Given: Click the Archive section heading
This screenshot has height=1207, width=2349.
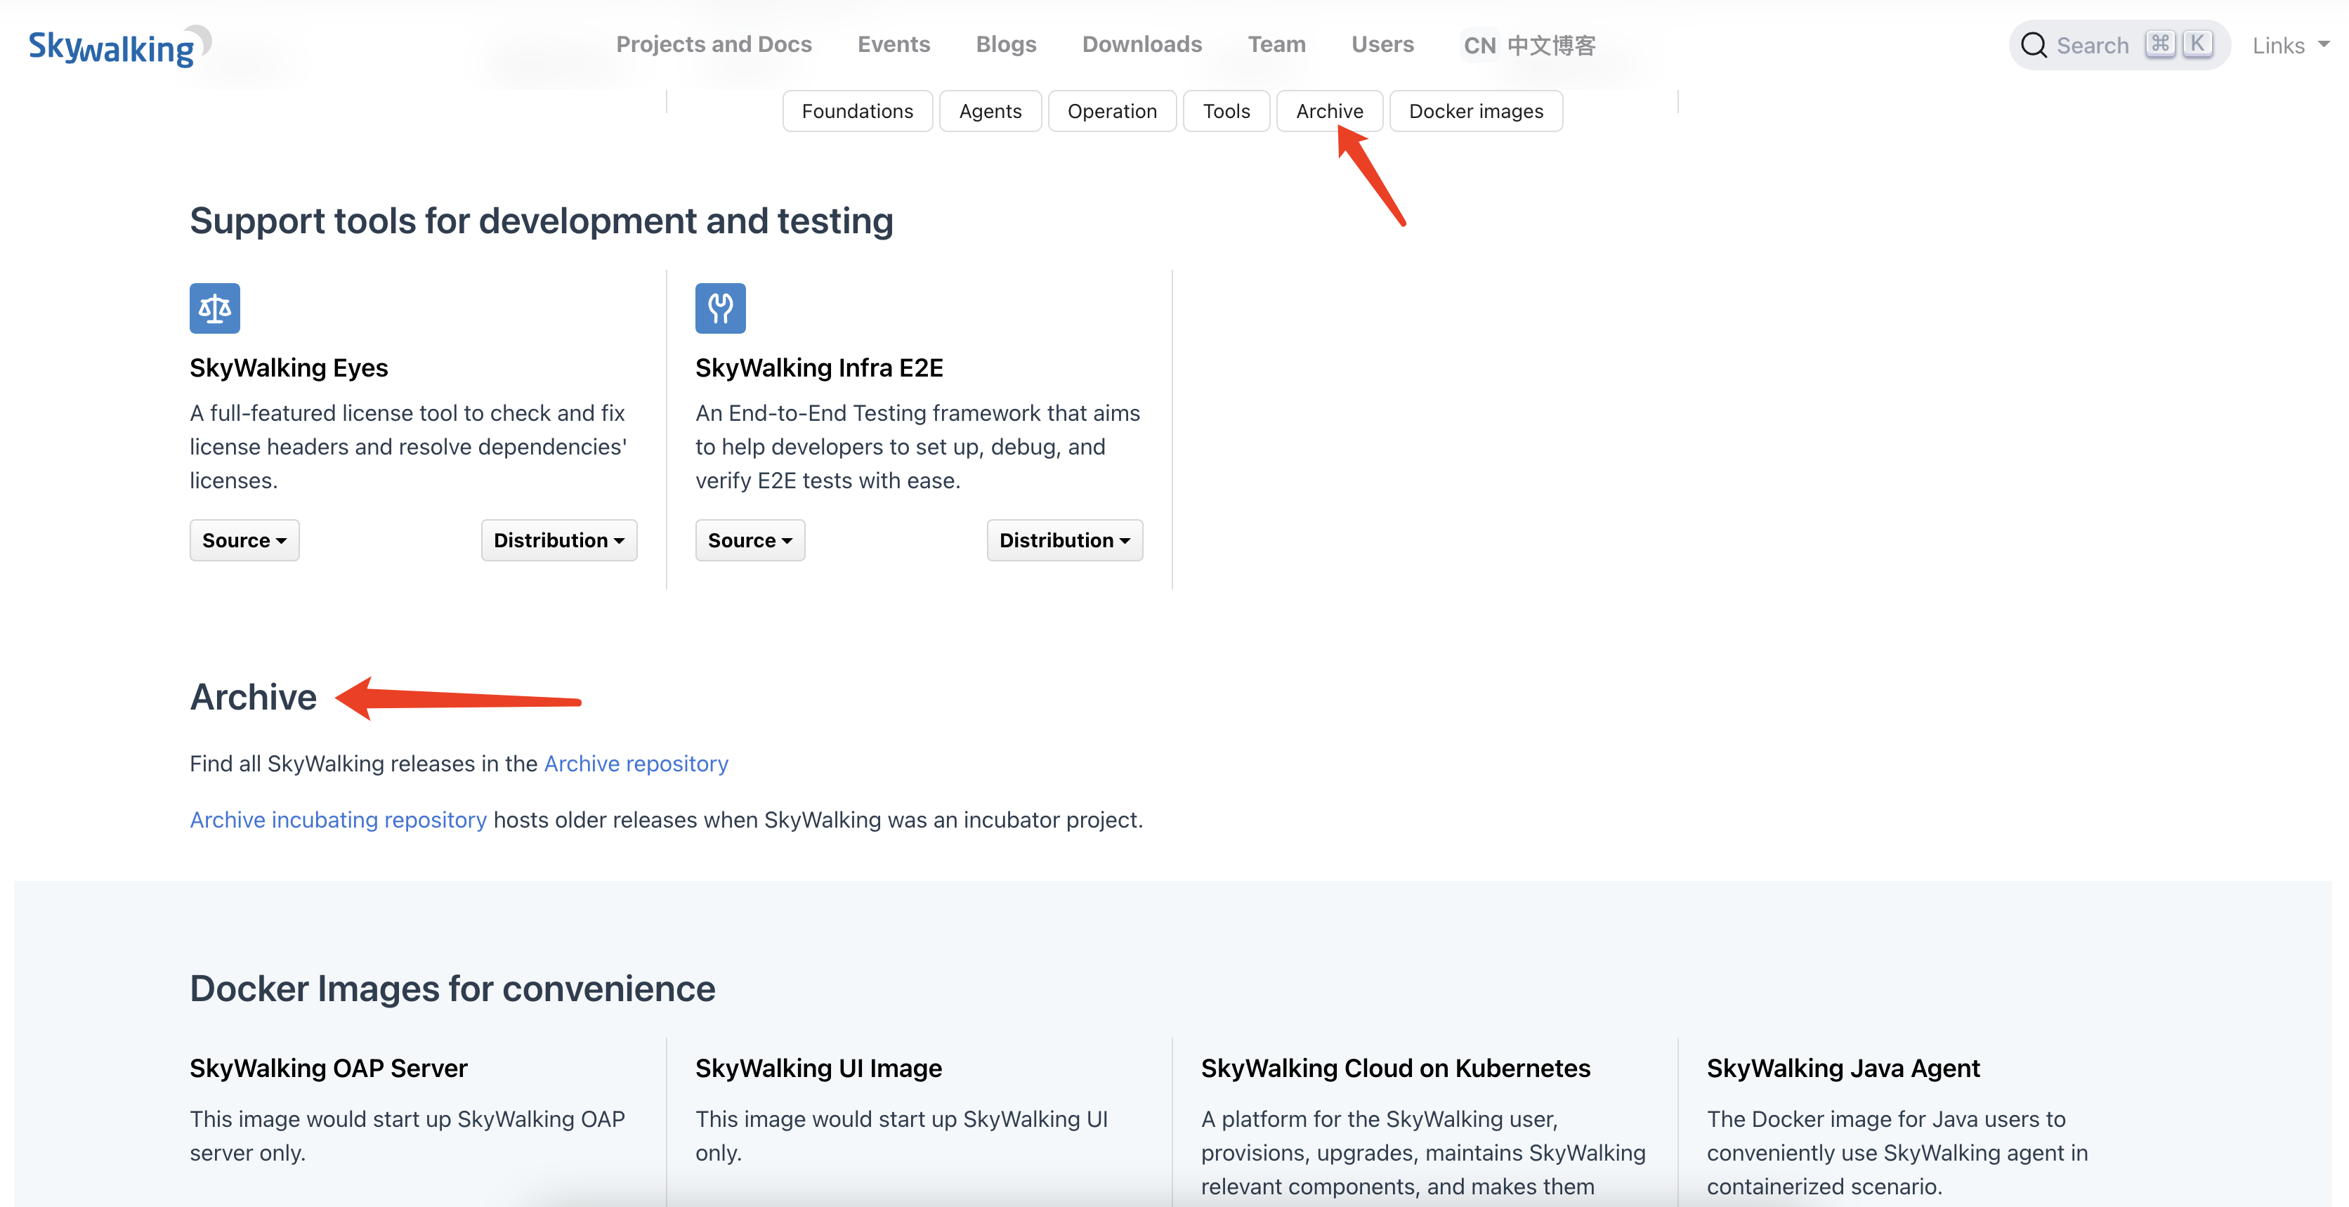Looking at the screenshot, I should click(x=254, y=697).
